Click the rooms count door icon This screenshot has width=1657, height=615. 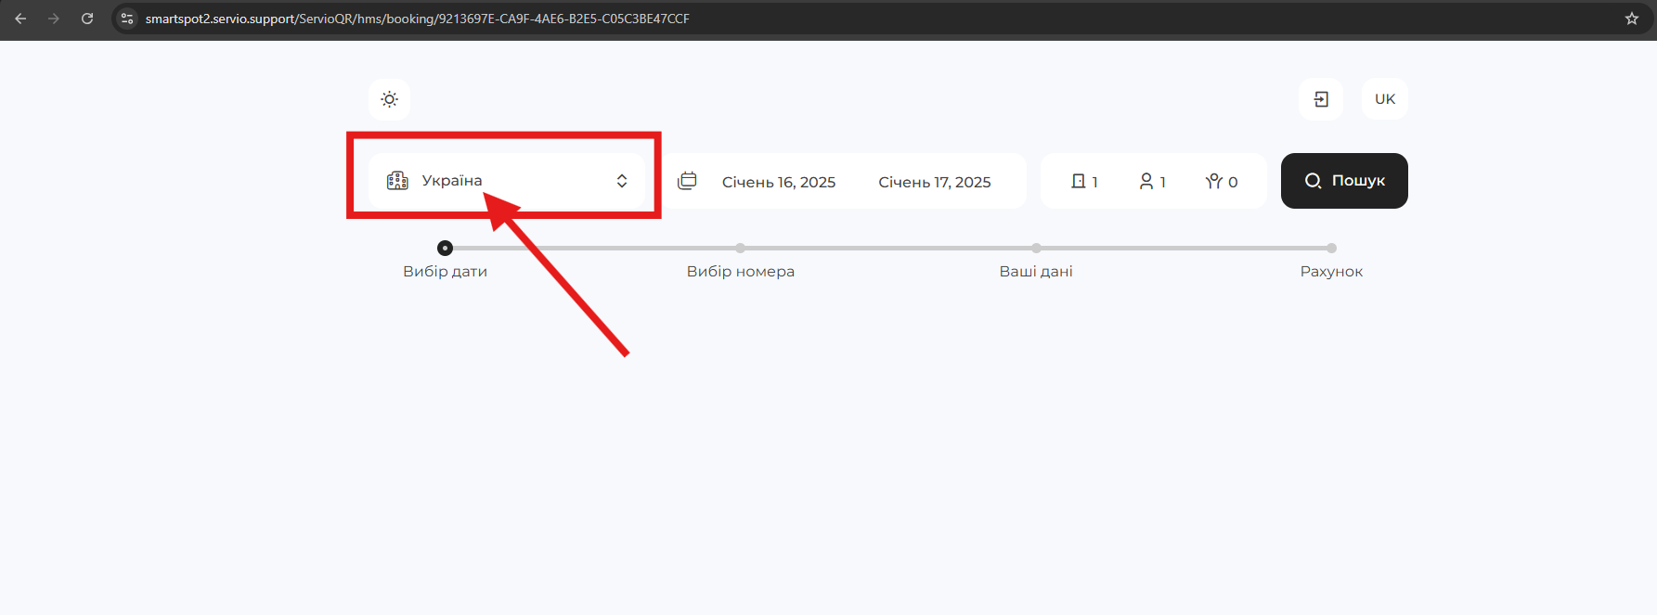pos(1079,182)
